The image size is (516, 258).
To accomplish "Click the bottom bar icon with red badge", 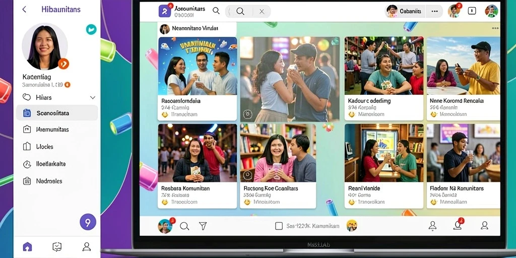I will click(x=458, y=224).
